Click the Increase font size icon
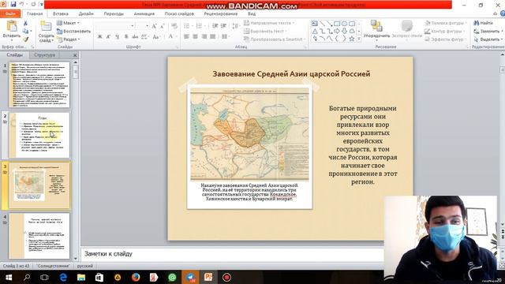This screenshot has width=505, height=284. pyautogui.click(x=154, y=26)
